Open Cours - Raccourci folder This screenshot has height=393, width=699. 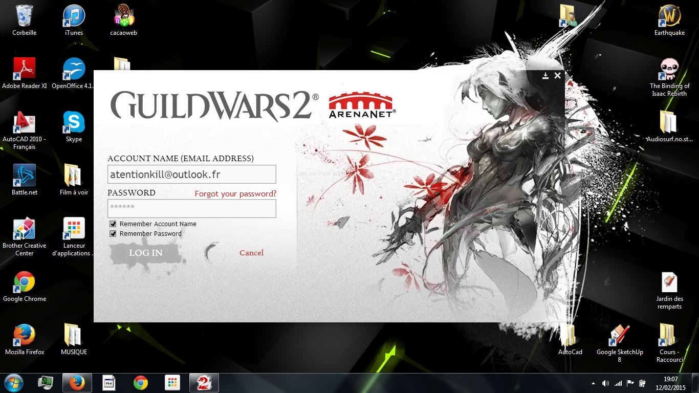point(669,343)
